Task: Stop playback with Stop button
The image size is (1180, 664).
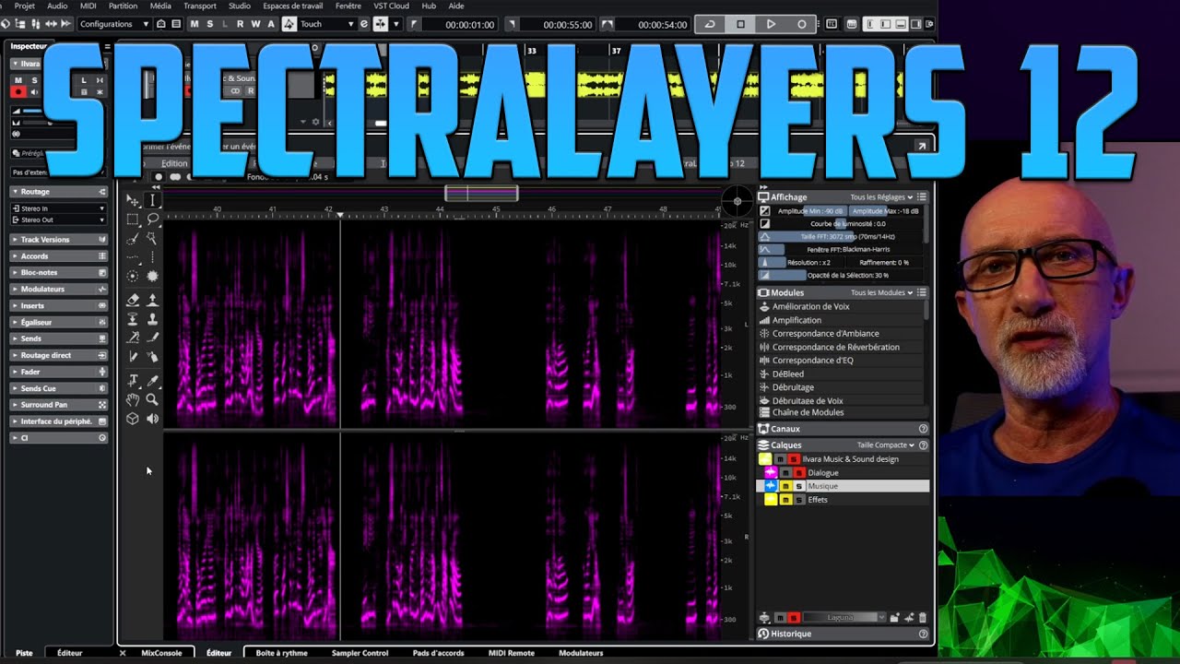Action: tap(740, 24)
